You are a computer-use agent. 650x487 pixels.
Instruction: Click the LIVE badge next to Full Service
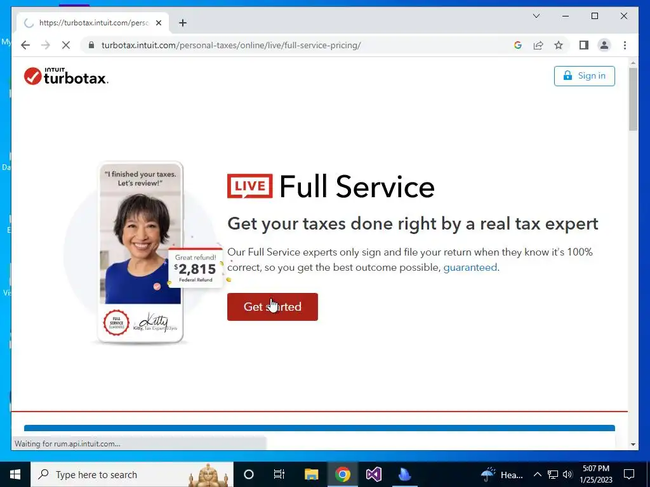[x=250, y=186]
